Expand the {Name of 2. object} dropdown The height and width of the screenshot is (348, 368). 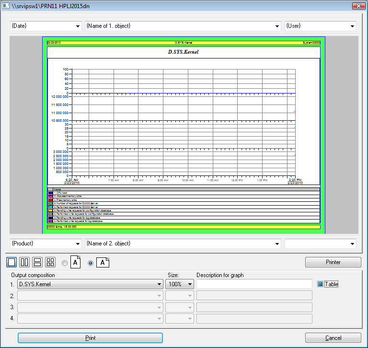[x=183, y=244]
